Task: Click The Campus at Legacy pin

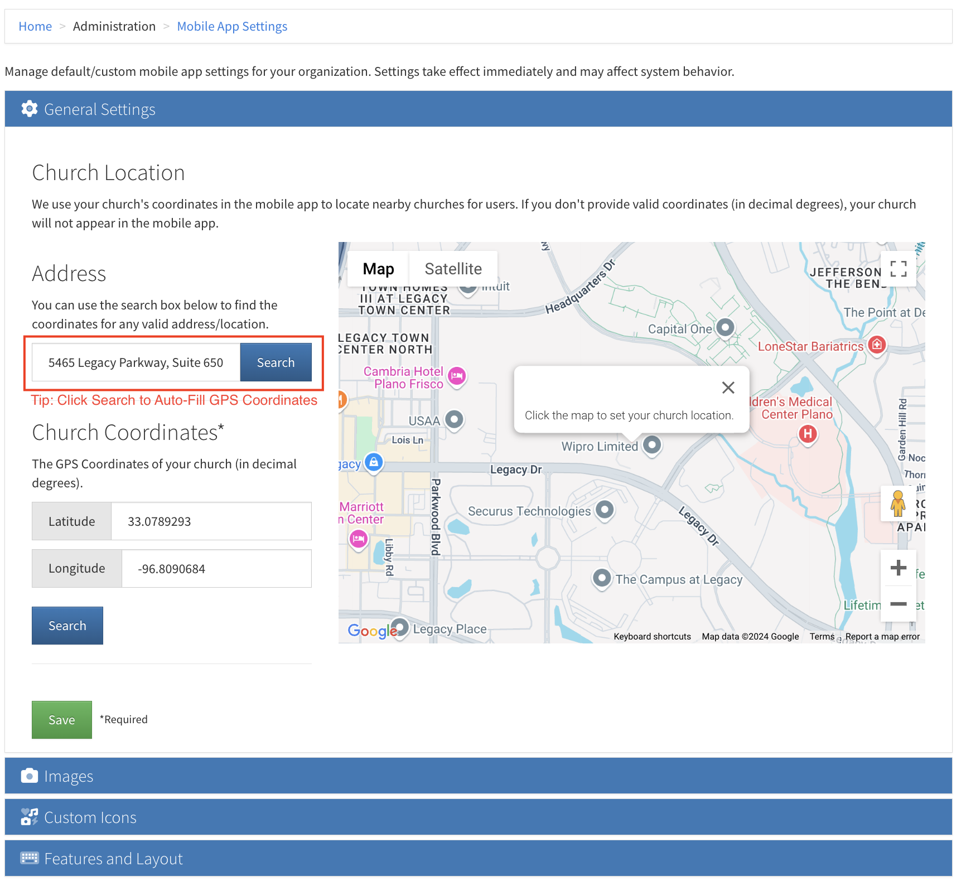Action: tap(601, 578)
